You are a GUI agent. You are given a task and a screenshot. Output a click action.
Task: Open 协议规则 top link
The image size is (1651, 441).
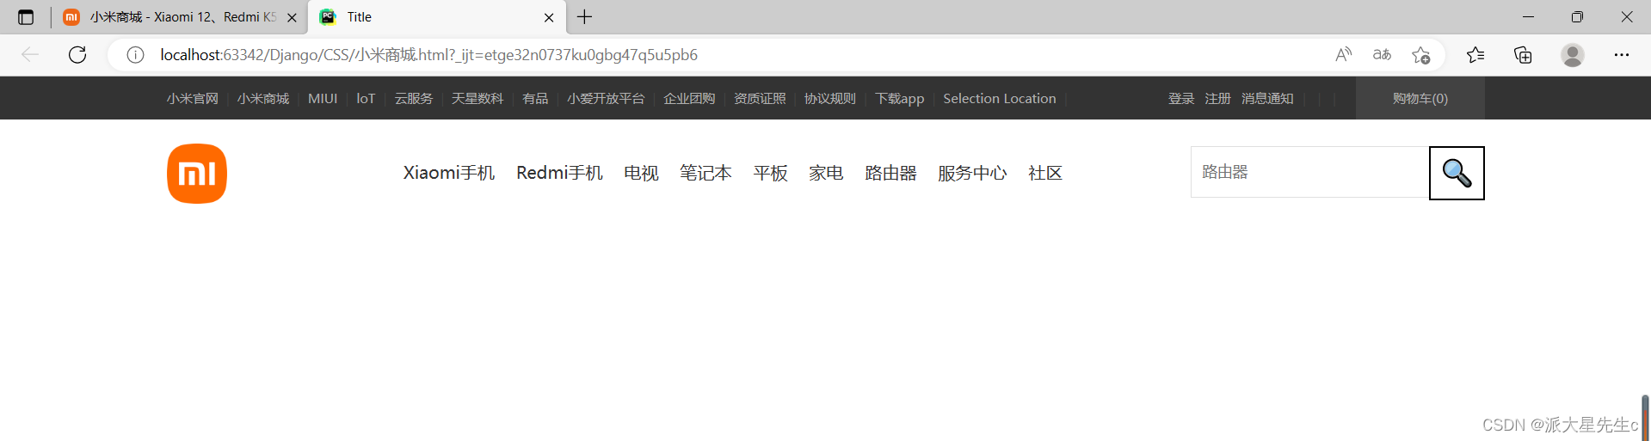[830, 99]
